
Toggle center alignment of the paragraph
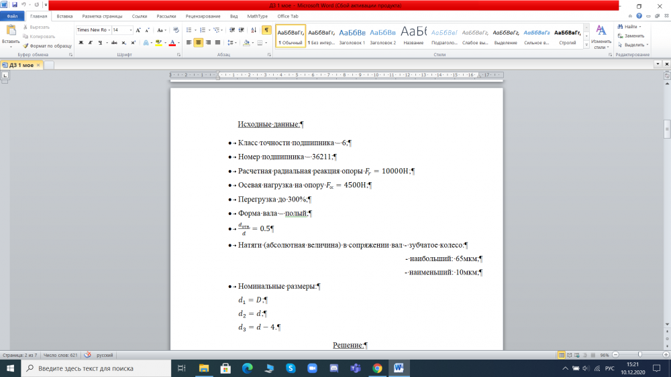click(199, 42)
